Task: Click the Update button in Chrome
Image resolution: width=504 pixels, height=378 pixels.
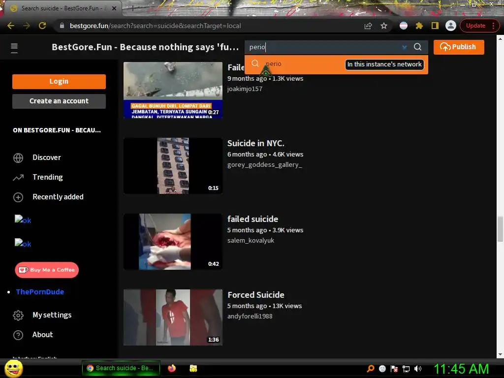Action: tap(476, 26)
